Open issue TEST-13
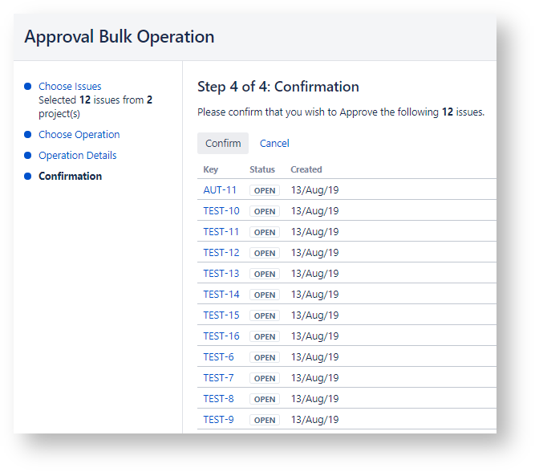Viewport: 535px width, 472px height. coord(221,274)
